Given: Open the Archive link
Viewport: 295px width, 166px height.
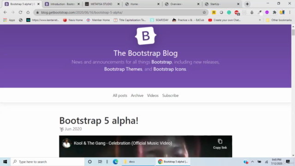Looking at the screenshot, I should tap(137, 95).
